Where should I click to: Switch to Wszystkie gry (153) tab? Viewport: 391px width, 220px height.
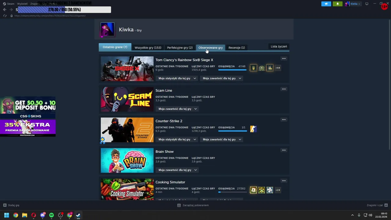pyautogui.click(x=148, y=47)
